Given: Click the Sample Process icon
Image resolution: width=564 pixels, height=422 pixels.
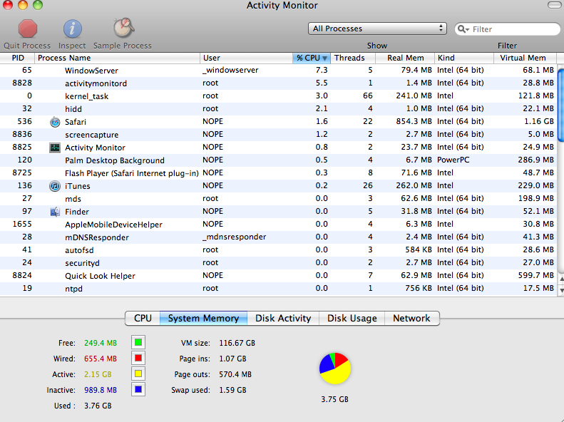Looking at the screenshot, I should (124, 28).
